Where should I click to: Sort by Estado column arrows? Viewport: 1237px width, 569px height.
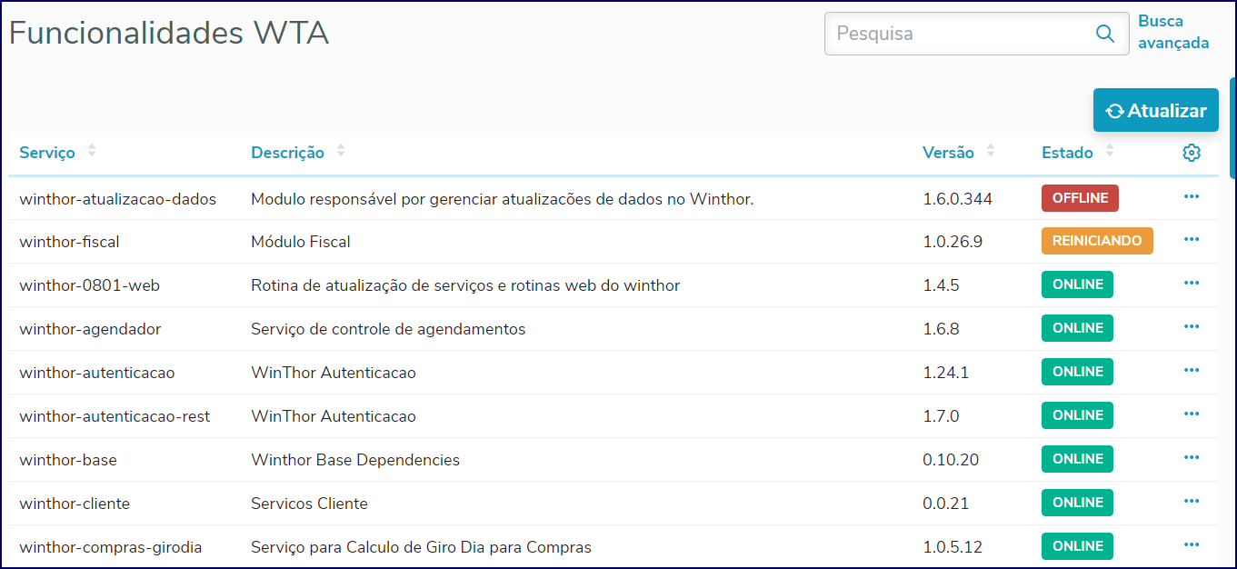pyautogui.click(x=1110, y=151)
